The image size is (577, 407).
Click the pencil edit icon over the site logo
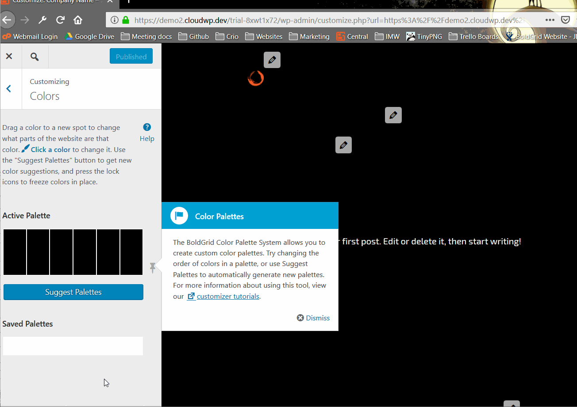pyautogui.click(x=272, y=60)
